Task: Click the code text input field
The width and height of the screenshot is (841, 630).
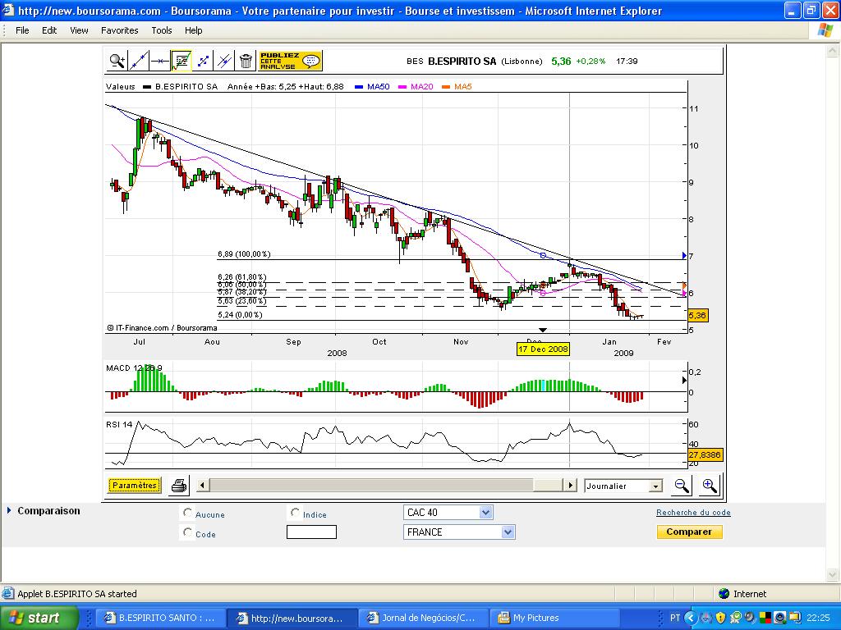Action: (x=311, y=532)
